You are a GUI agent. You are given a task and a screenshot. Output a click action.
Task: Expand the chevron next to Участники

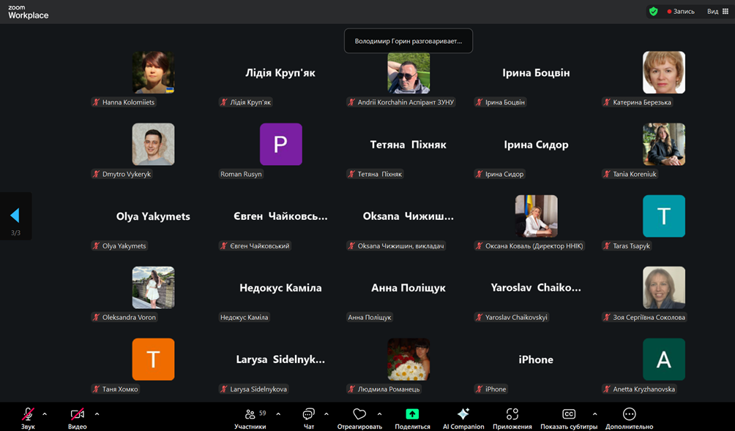click(x=278, y=414)
